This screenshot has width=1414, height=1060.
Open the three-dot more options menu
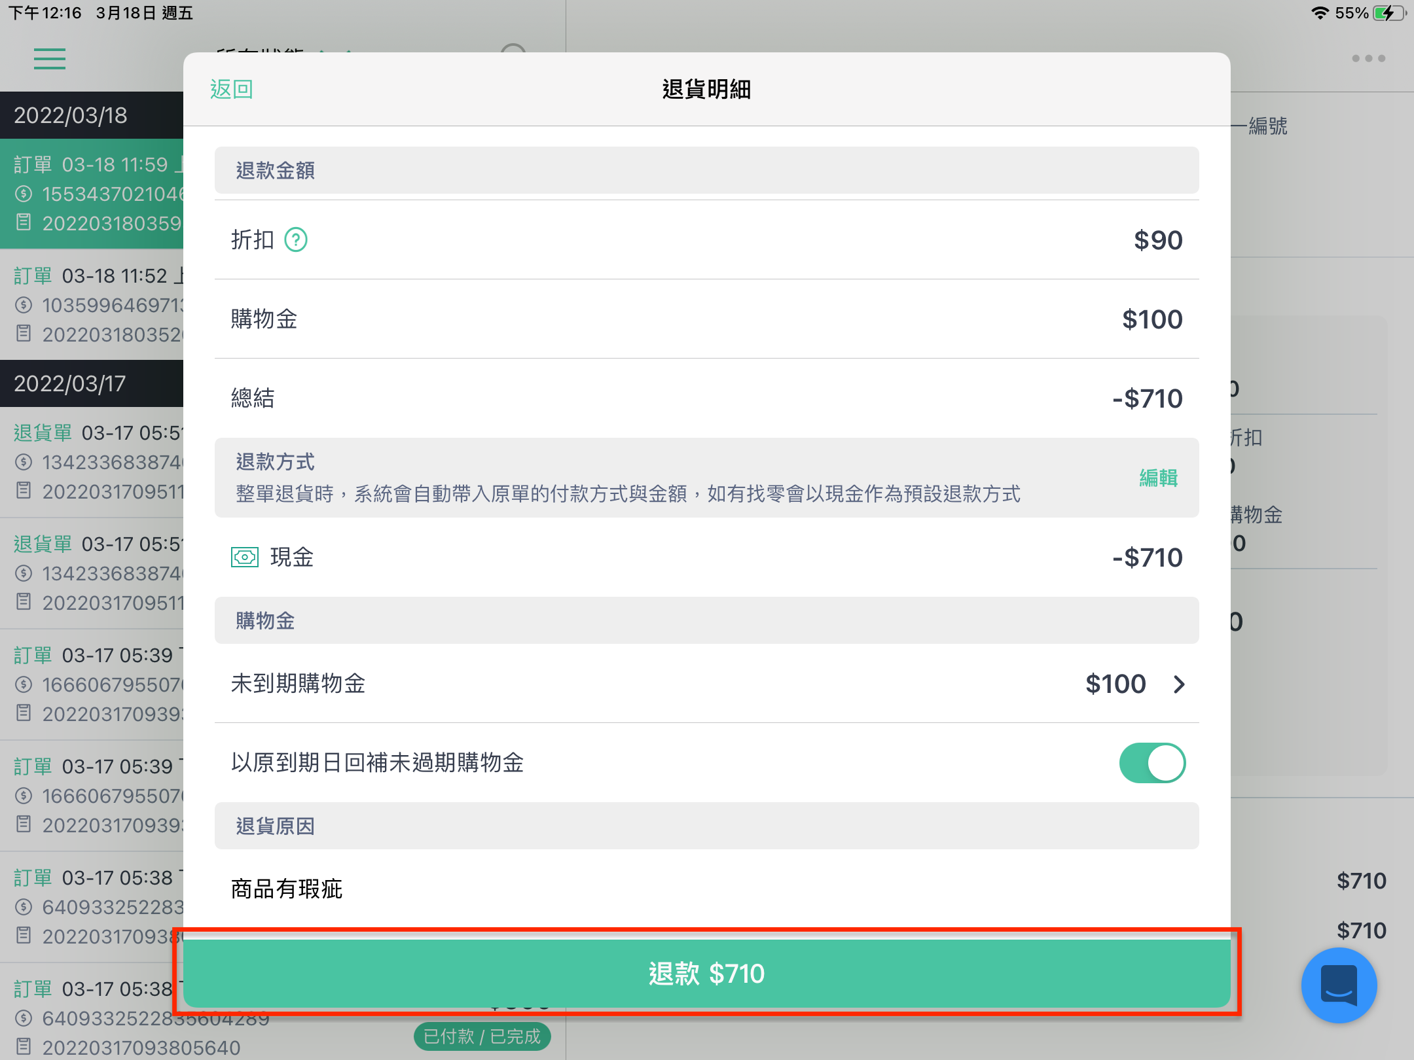1368,58
